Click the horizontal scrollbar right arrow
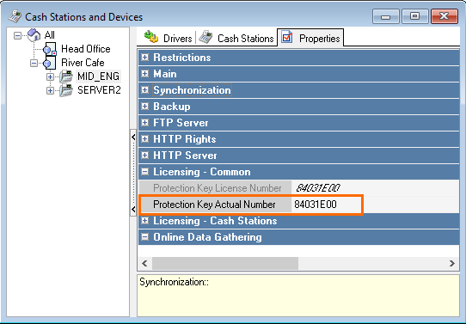This screenshot has width=466, height=324. pyautogui.click(x=452, y=264)
